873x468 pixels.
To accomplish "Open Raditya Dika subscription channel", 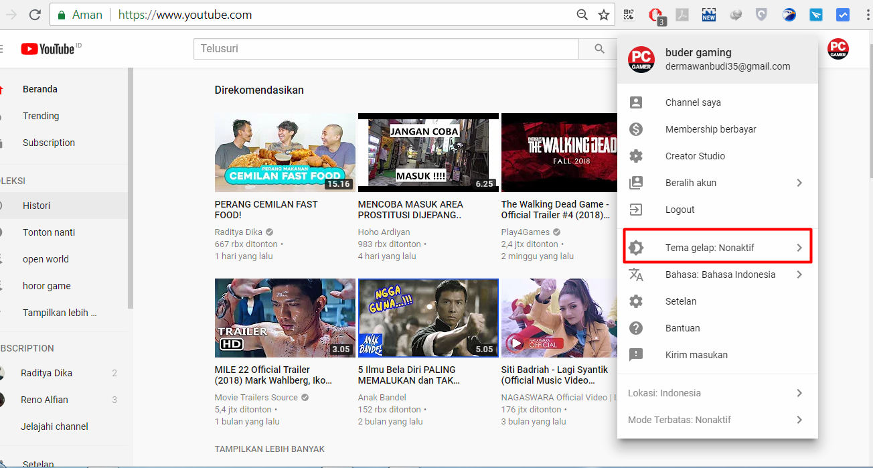I will click(64, 373).
